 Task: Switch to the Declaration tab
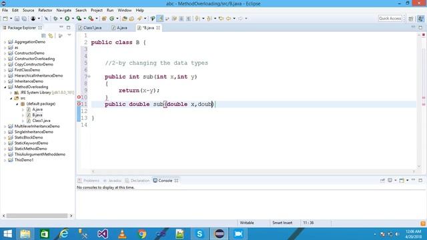click(137, 181)
